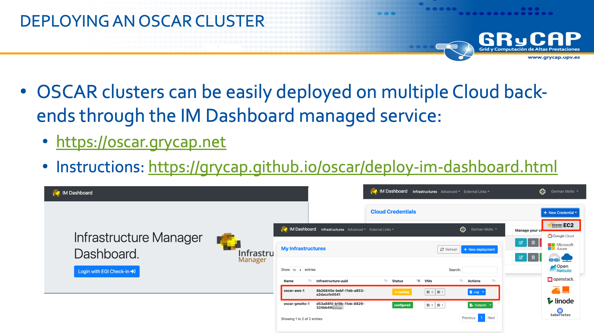This screenshot has width=594, height=334.
Task: Click the trash icon in the first credential row
Action: (533, 243)
